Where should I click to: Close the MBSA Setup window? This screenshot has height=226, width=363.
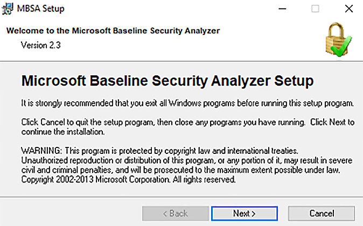pyautogui.click(x=348, y=9)
